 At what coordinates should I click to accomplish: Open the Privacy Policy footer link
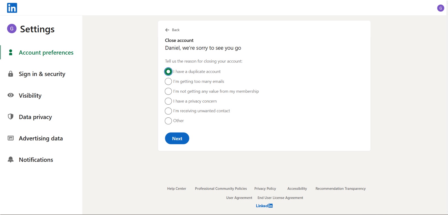click(265, 189)
